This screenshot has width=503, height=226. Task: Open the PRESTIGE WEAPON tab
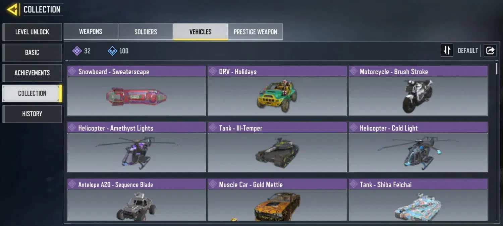[x=255, y=32]
